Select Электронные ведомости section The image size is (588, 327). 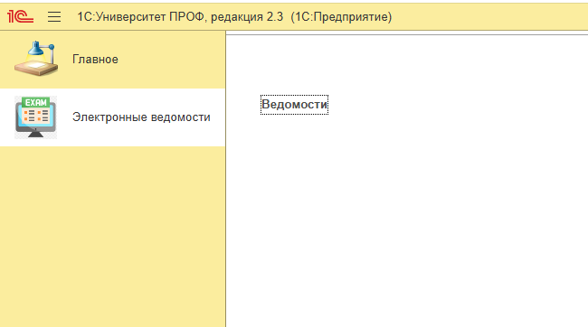(x=112, y=117)
